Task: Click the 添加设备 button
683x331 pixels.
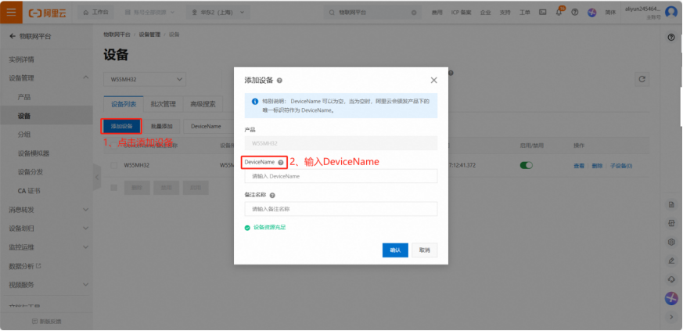Action: [121, 126]
